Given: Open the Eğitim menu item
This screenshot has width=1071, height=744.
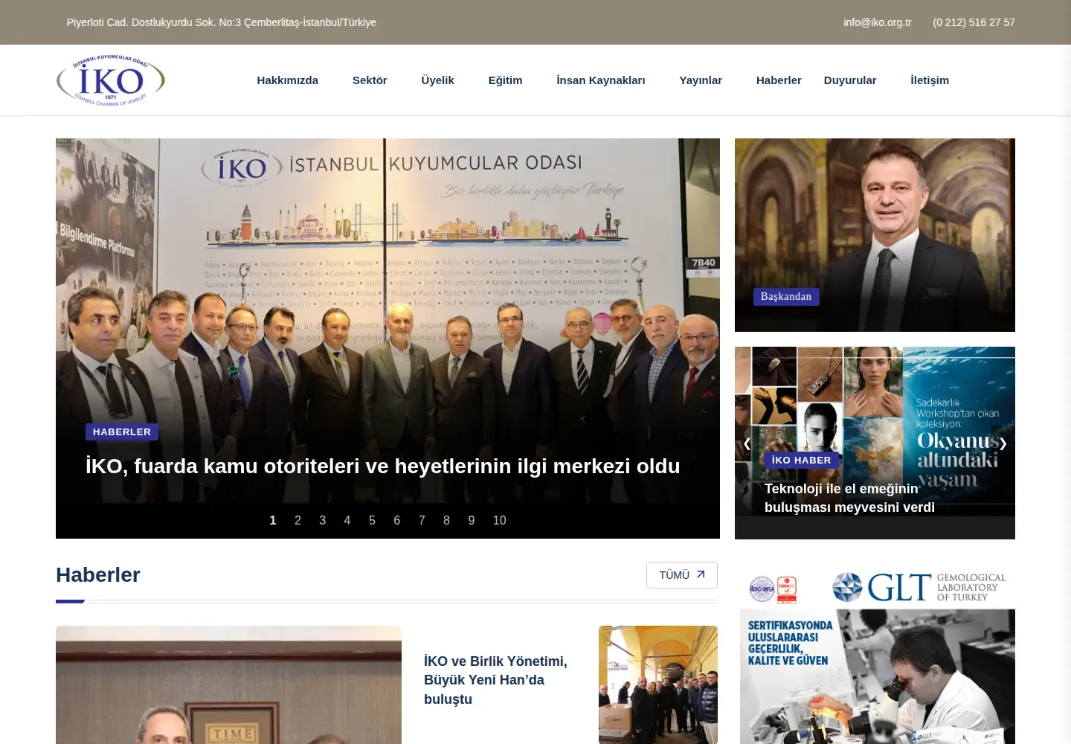Looking at the screenshot, I should (x=505, y=80).
